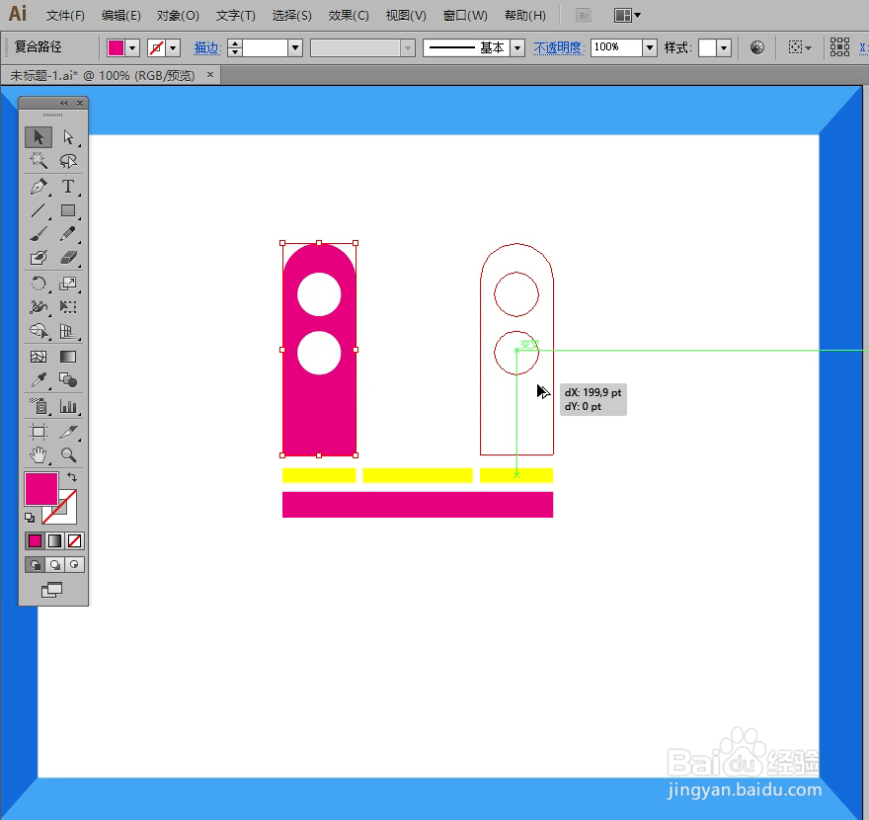Swap fill and stroke colors
Viewport: 869px width, 820px height.
pos(72,477)
